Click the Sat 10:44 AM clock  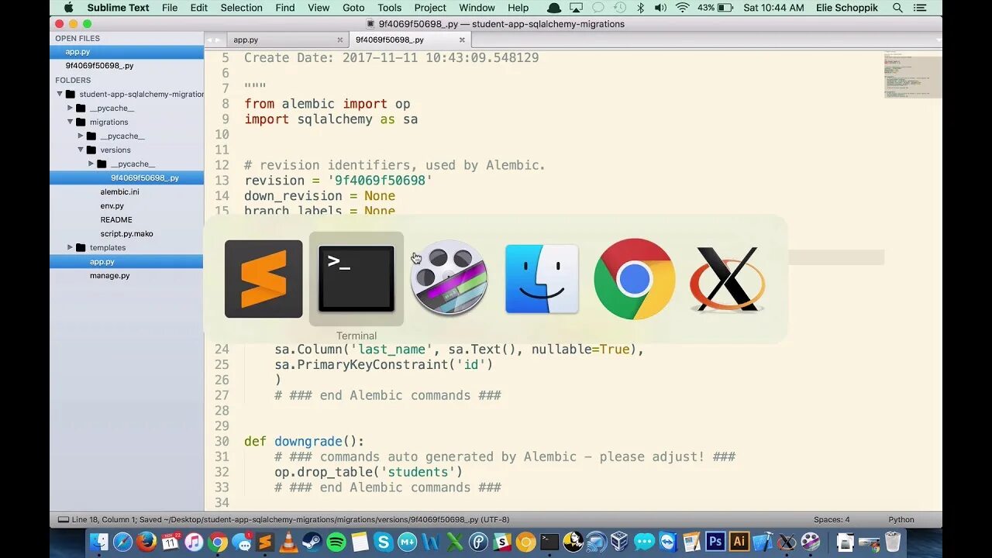point(773,8)
